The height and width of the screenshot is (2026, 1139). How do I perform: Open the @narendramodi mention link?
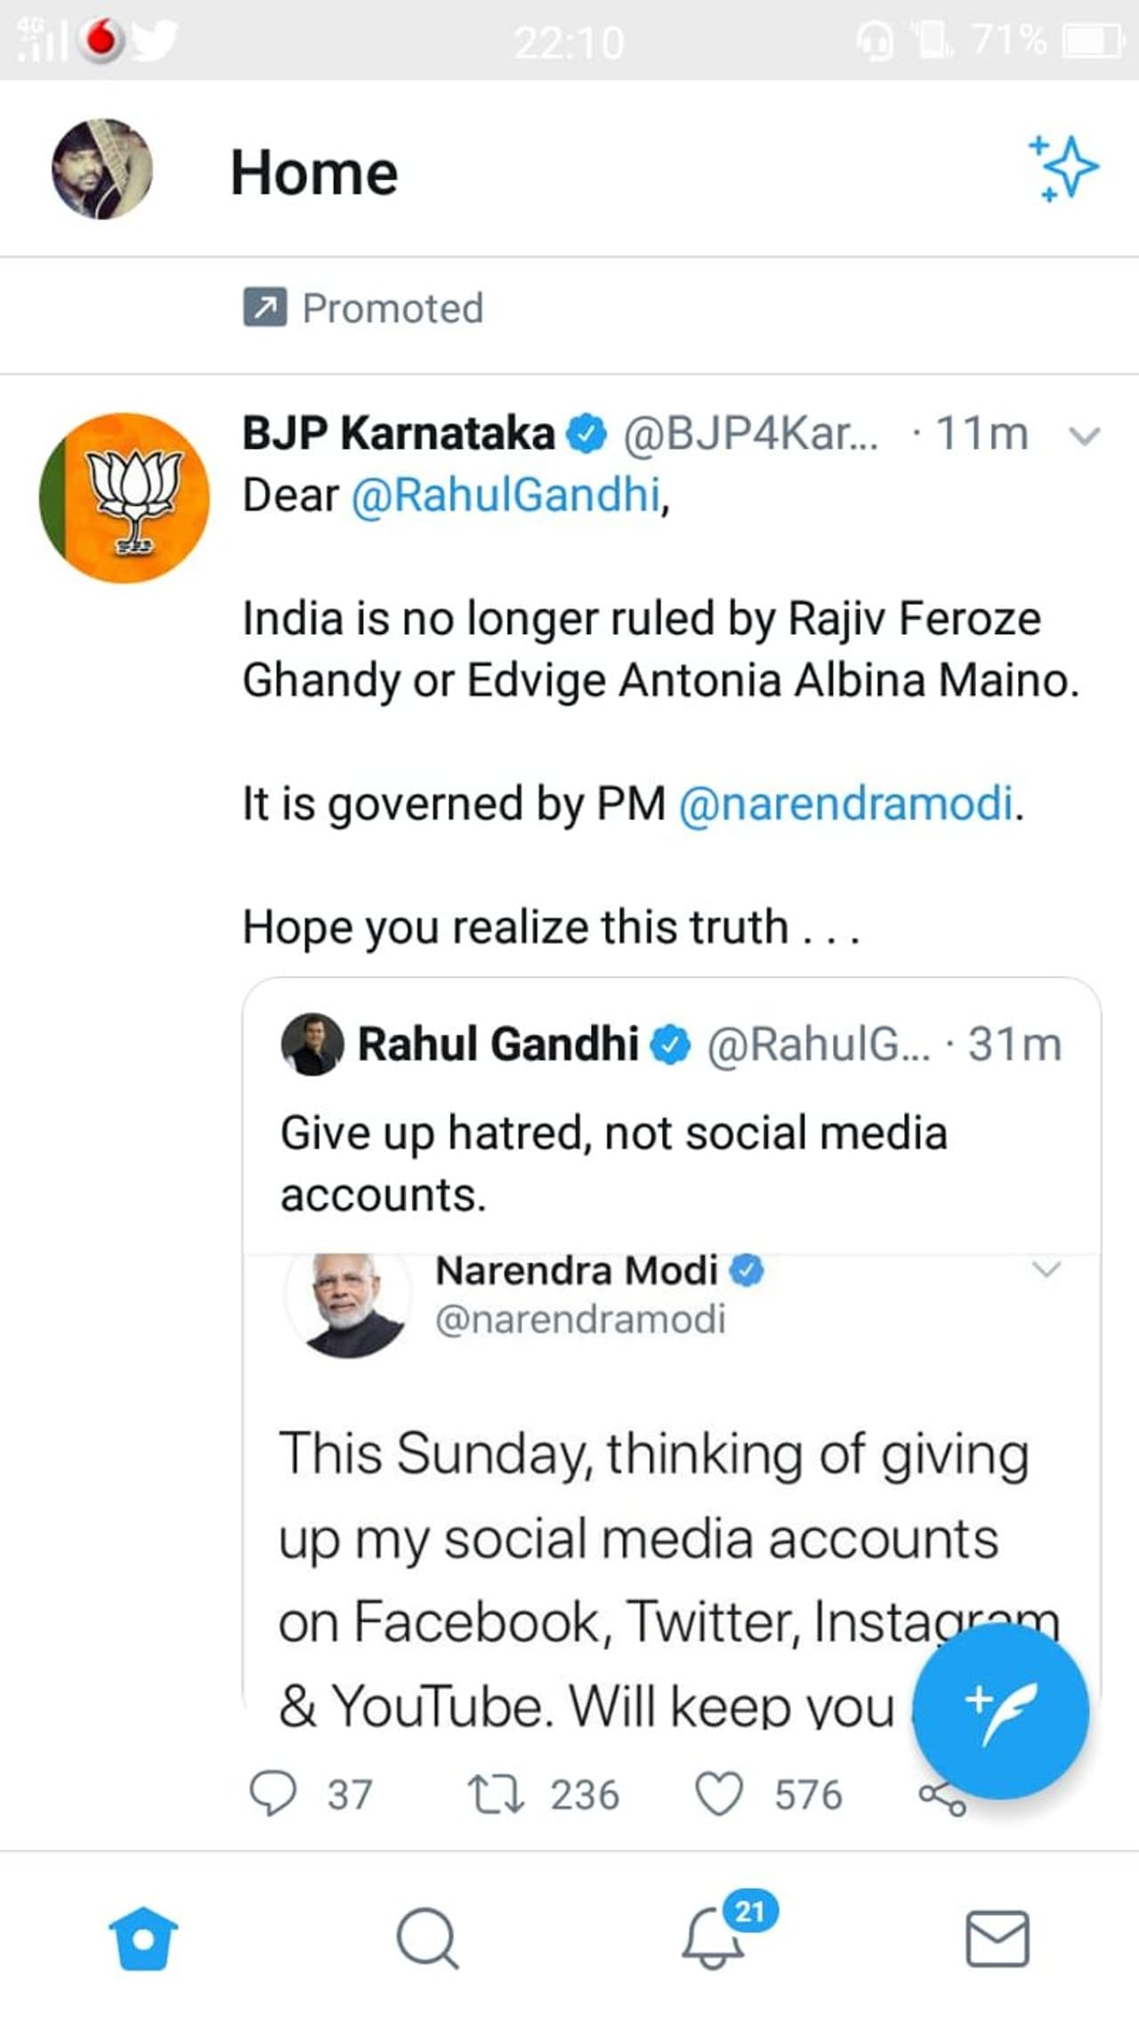click(x=845, y=803)
